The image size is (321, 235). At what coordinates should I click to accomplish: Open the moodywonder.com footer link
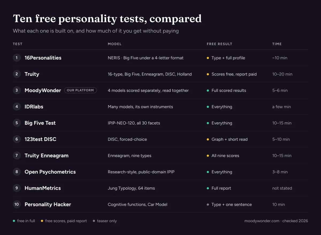coord(262,221)
